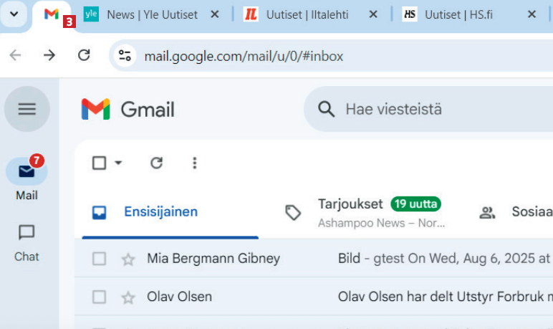Viewport: 553px width, 329px height.
Task: Open the Gmail main menu hamburger icon
Action: click(x=27, y=109)
